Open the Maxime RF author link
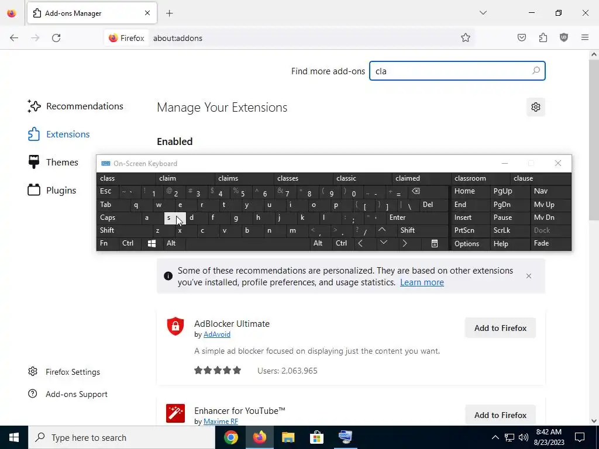Viewport: 599px width, 449px height. click(221, 422)
